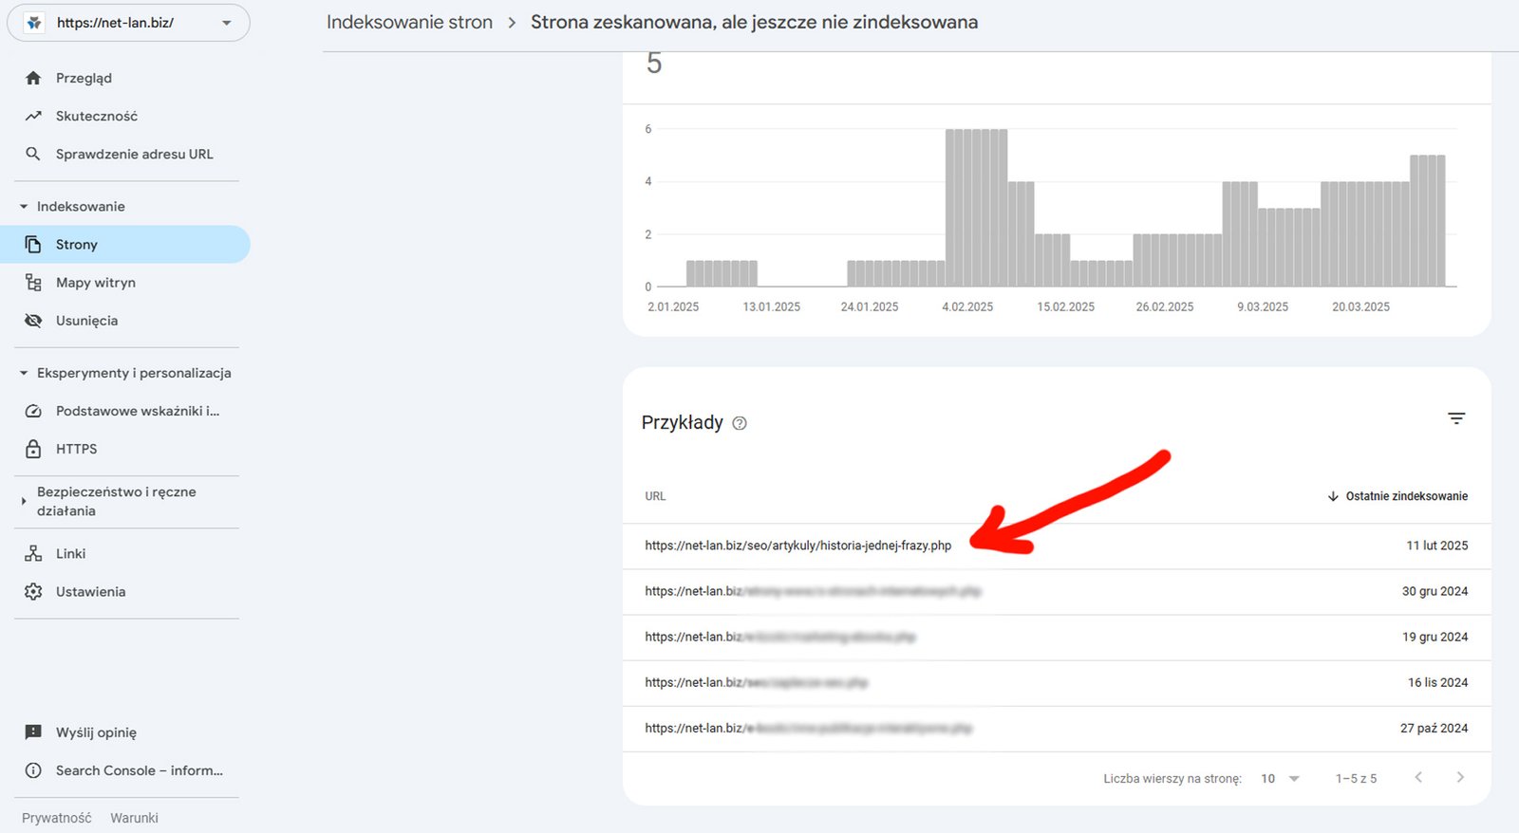
Task: Select Strony in the sidebar menu
Action: (x=77, y=245)
